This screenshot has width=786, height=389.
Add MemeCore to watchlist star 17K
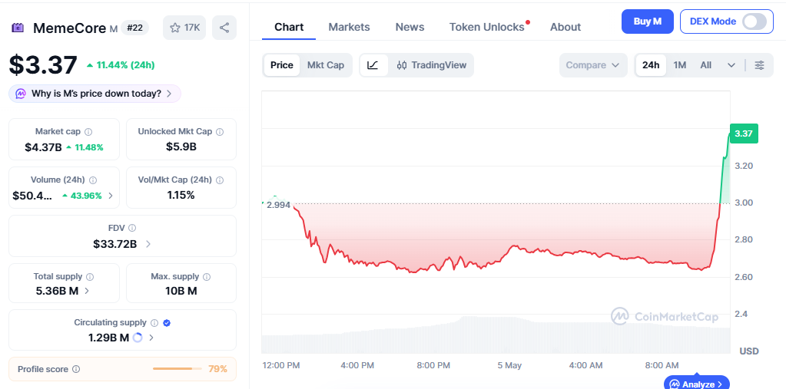click(184, 28)
